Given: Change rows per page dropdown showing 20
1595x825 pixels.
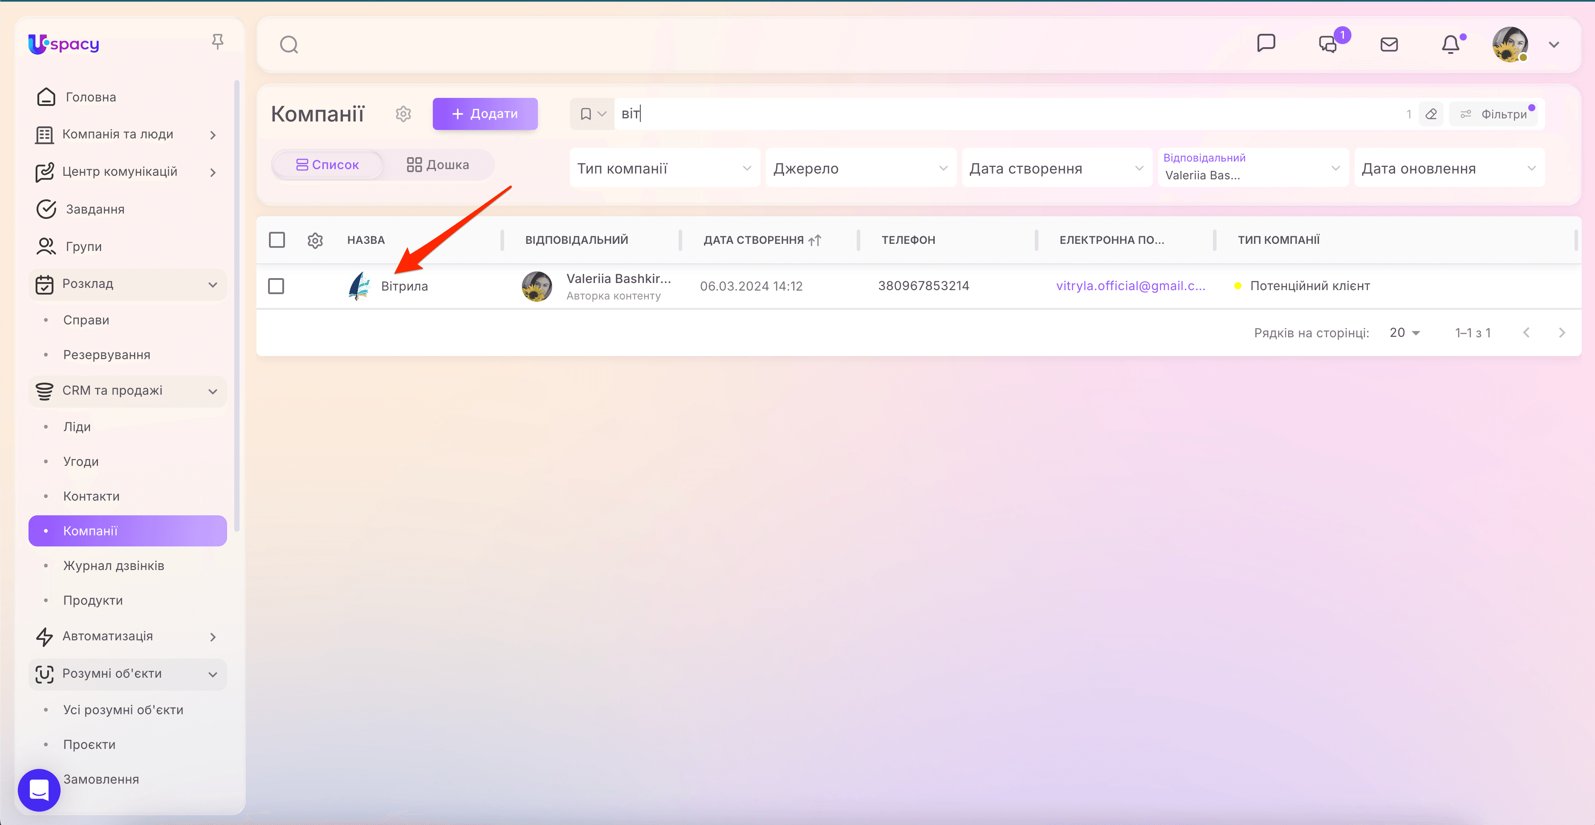Looking at the screenshot, I should pyautogui.click(x=1404, y=333).
